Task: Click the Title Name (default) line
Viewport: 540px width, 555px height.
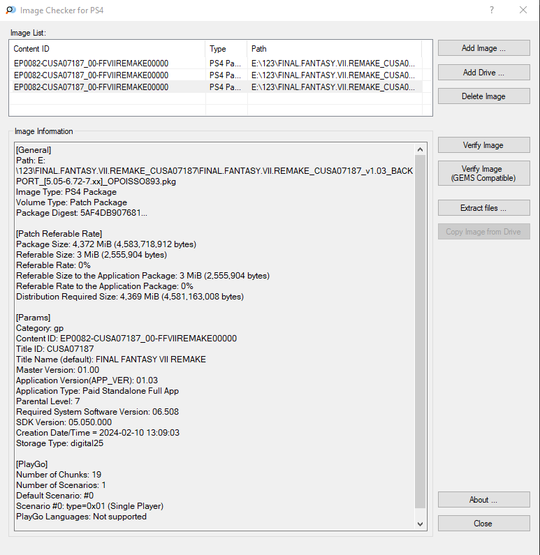Action: pyautogui.click(x=111, y=360)
